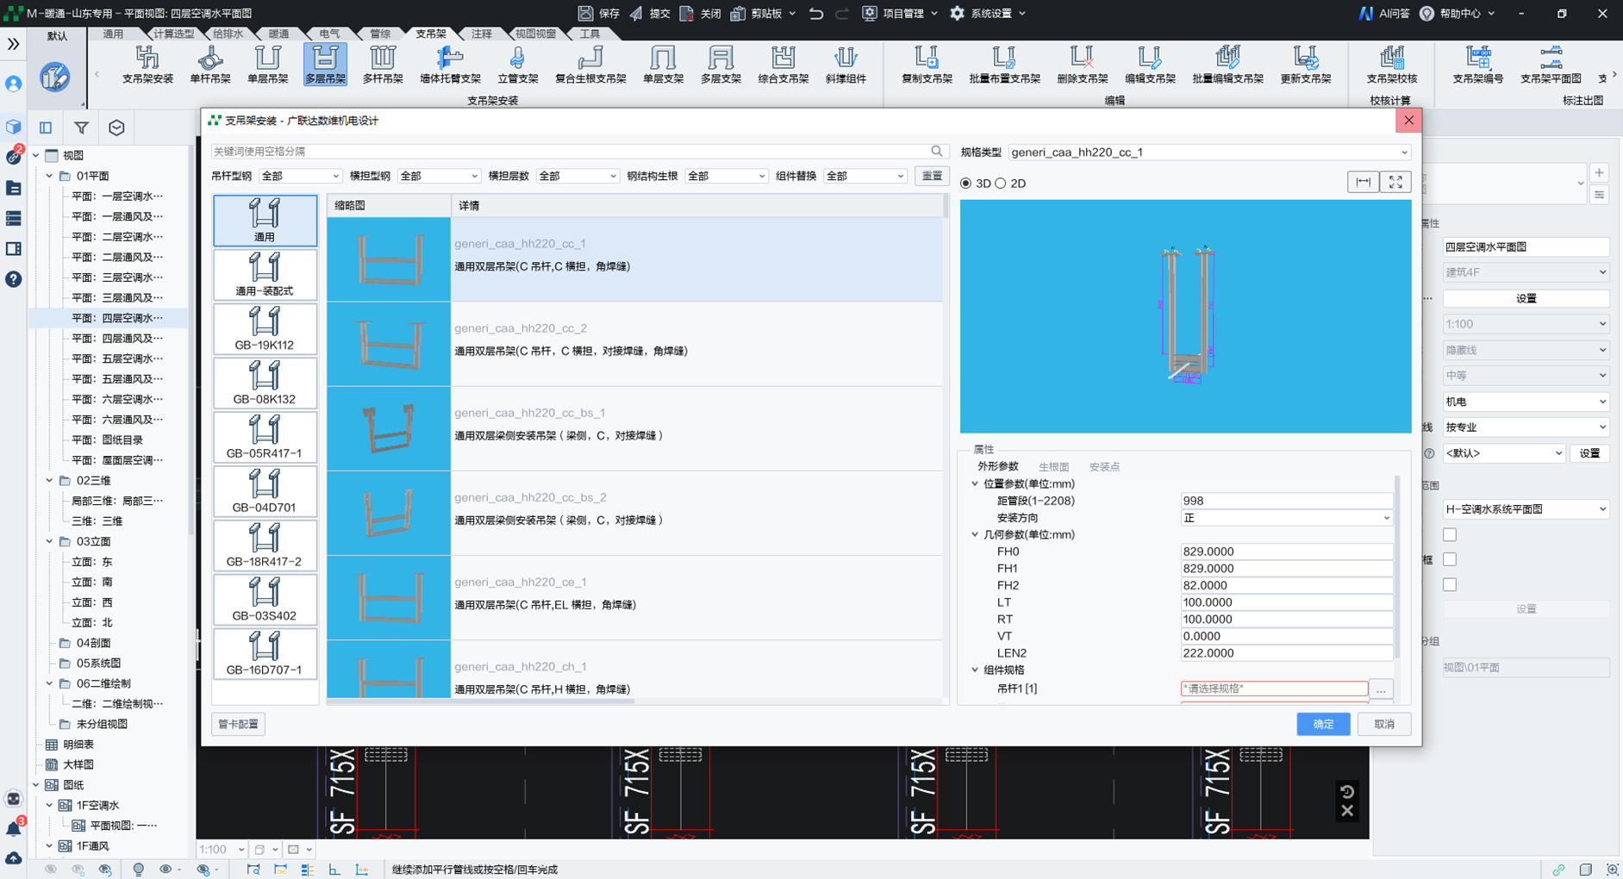Viewport: 1623px width, 879px height.
Task: Click the 复制支吊架 tool
Action: point(927,65)
